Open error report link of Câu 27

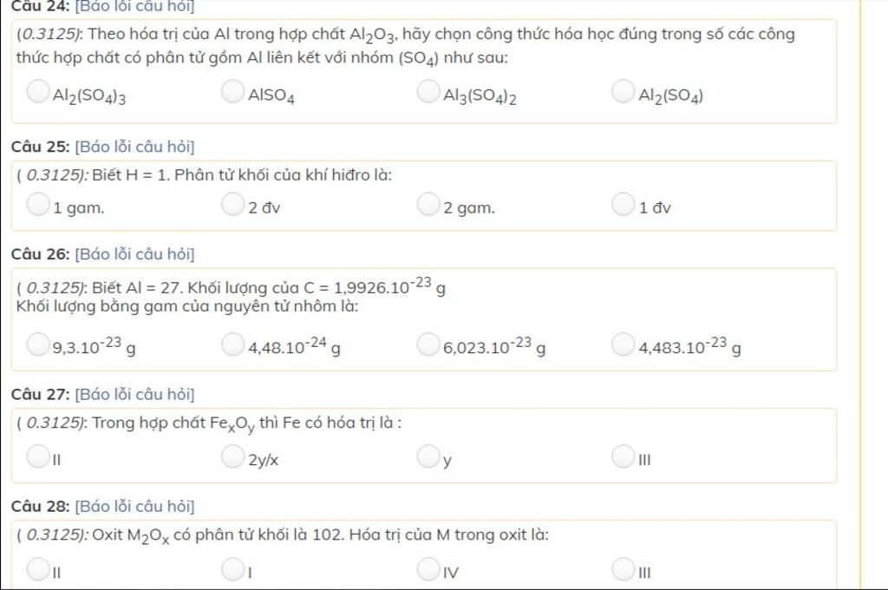click(x=135, y=395)
